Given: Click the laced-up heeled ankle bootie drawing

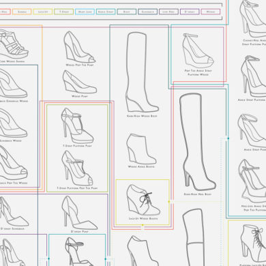Looking at the screenshot, I should [253, 243].
